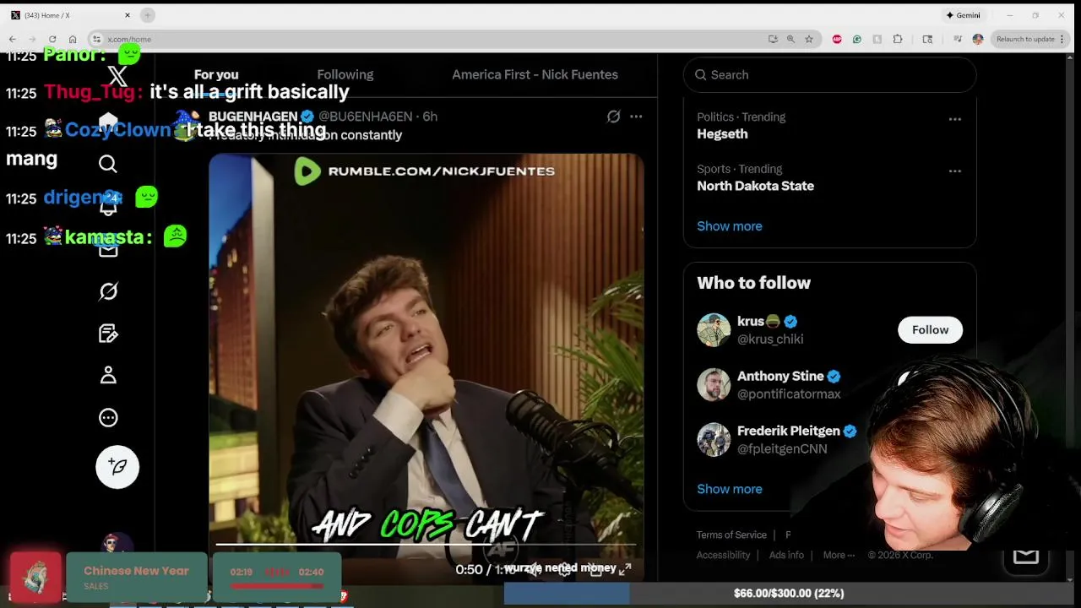The height and width of the screenshot is (608, 1081).
Task: Open the Hegseth trending topic
Action: point(722,133)
